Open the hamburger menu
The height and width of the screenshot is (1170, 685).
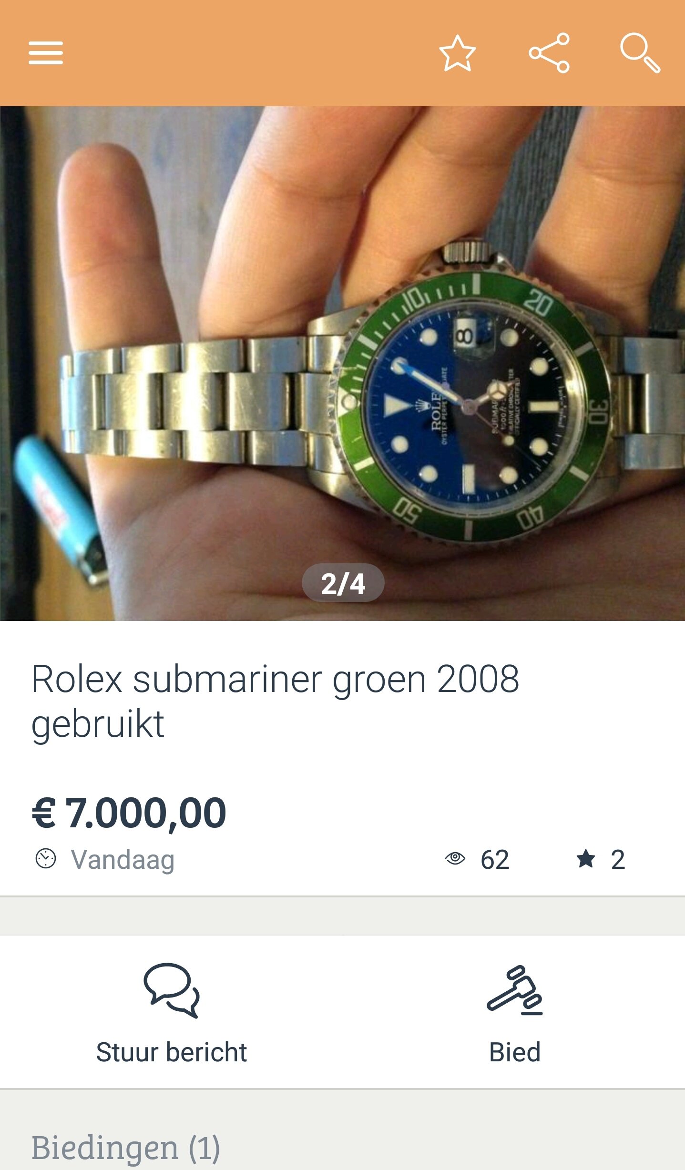(46, 53)
